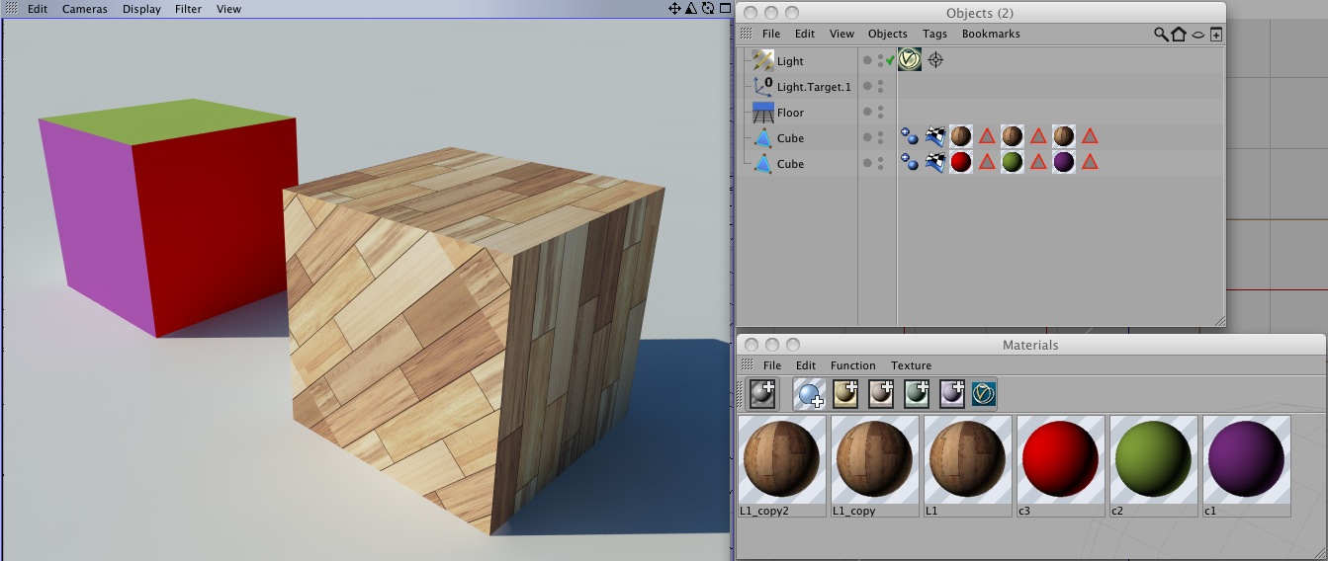The width and height of the screenshot is (1328, 561).
Task: Open Display menu in viewport
Action: click(141, 9)
